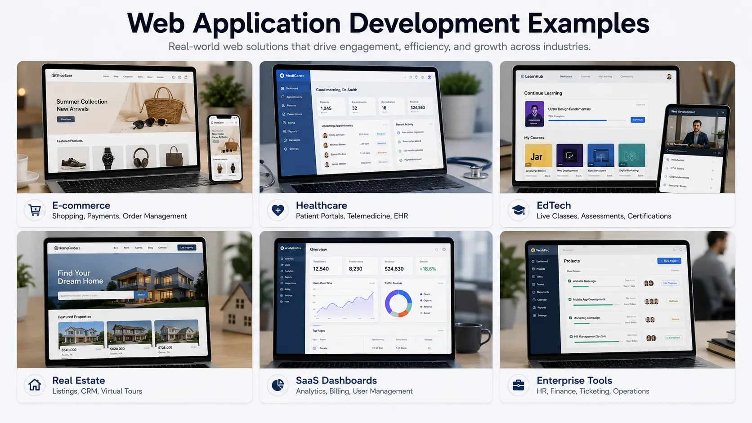Click the Healthcare heart icon

278,210
